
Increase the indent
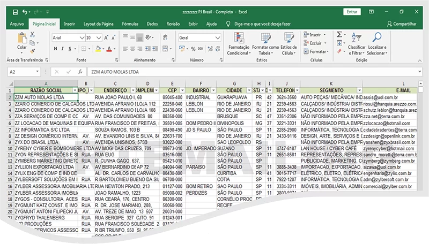coord(155,49)
